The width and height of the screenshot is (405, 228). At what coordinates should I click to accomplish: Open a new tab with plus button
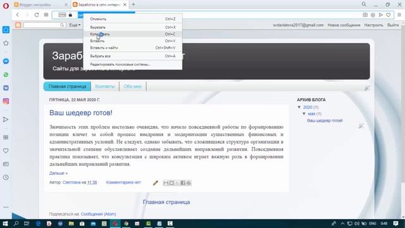point(134,4)
